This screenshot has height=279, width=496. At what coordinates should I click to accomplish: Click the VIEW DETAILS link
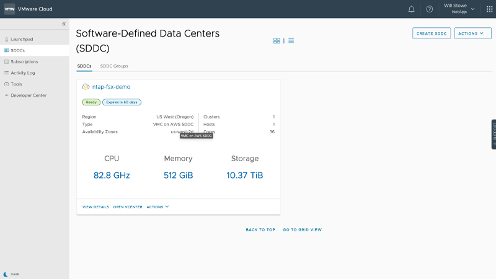95,206
